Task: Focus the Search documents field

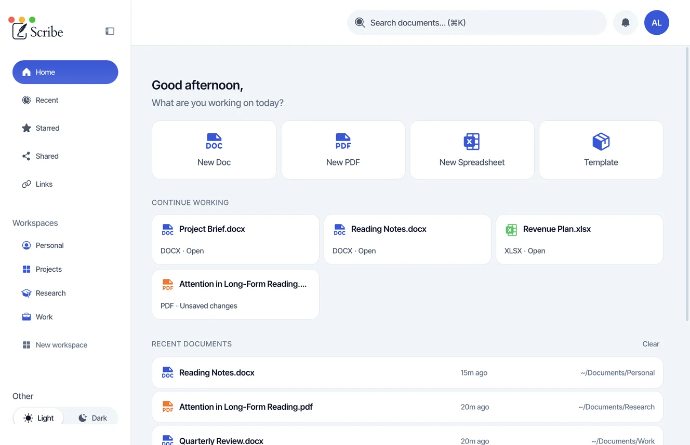Action: pyautogui.click(x=477, y=23)
